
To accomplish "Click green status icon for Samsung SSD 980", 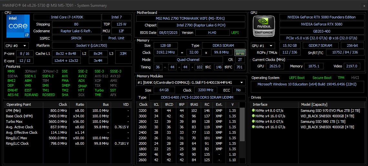I will click(253, 122).
